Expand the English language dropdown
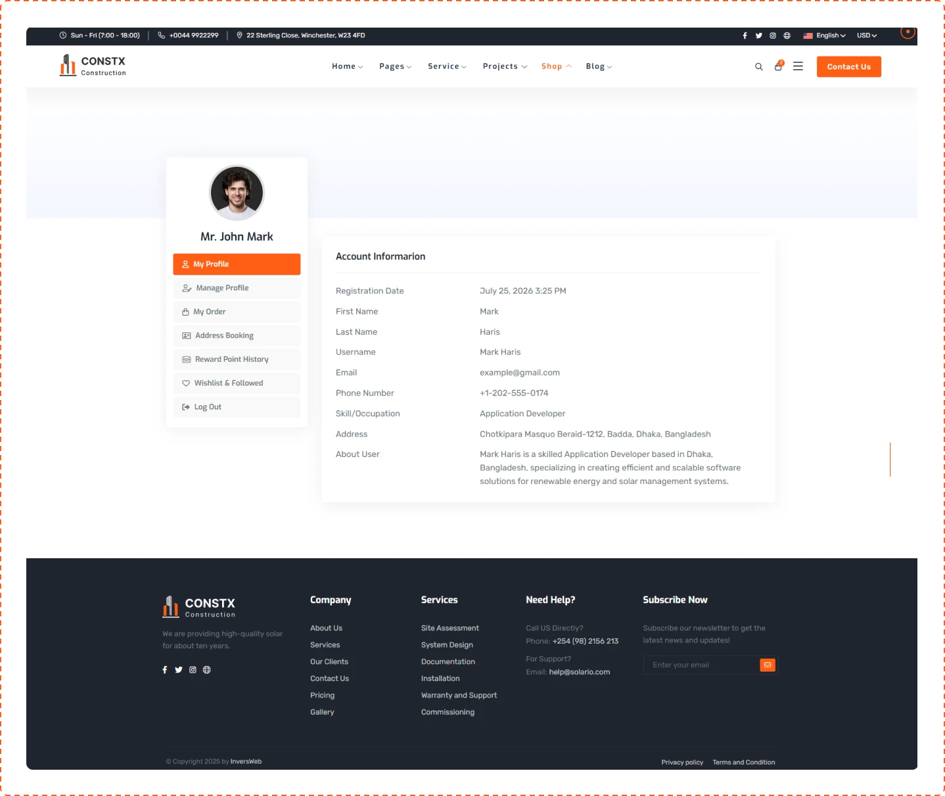 click(824, 35)
